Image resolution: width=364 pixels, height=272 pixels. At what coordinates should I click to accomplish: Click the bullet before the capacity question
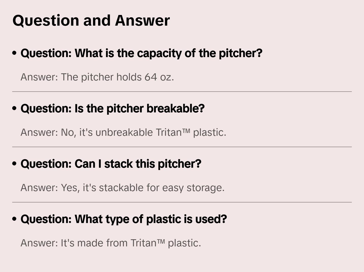tap(14, 53)
